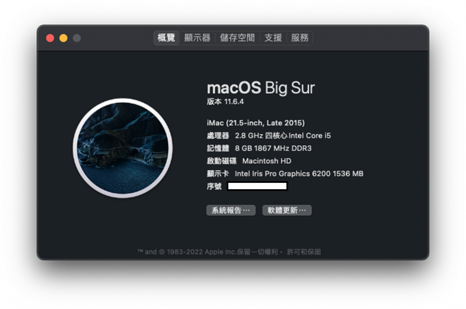Click the macOS Big Sur wallpaper icon
This screenshot has width=466, height=309.
(x=123, y=148)
